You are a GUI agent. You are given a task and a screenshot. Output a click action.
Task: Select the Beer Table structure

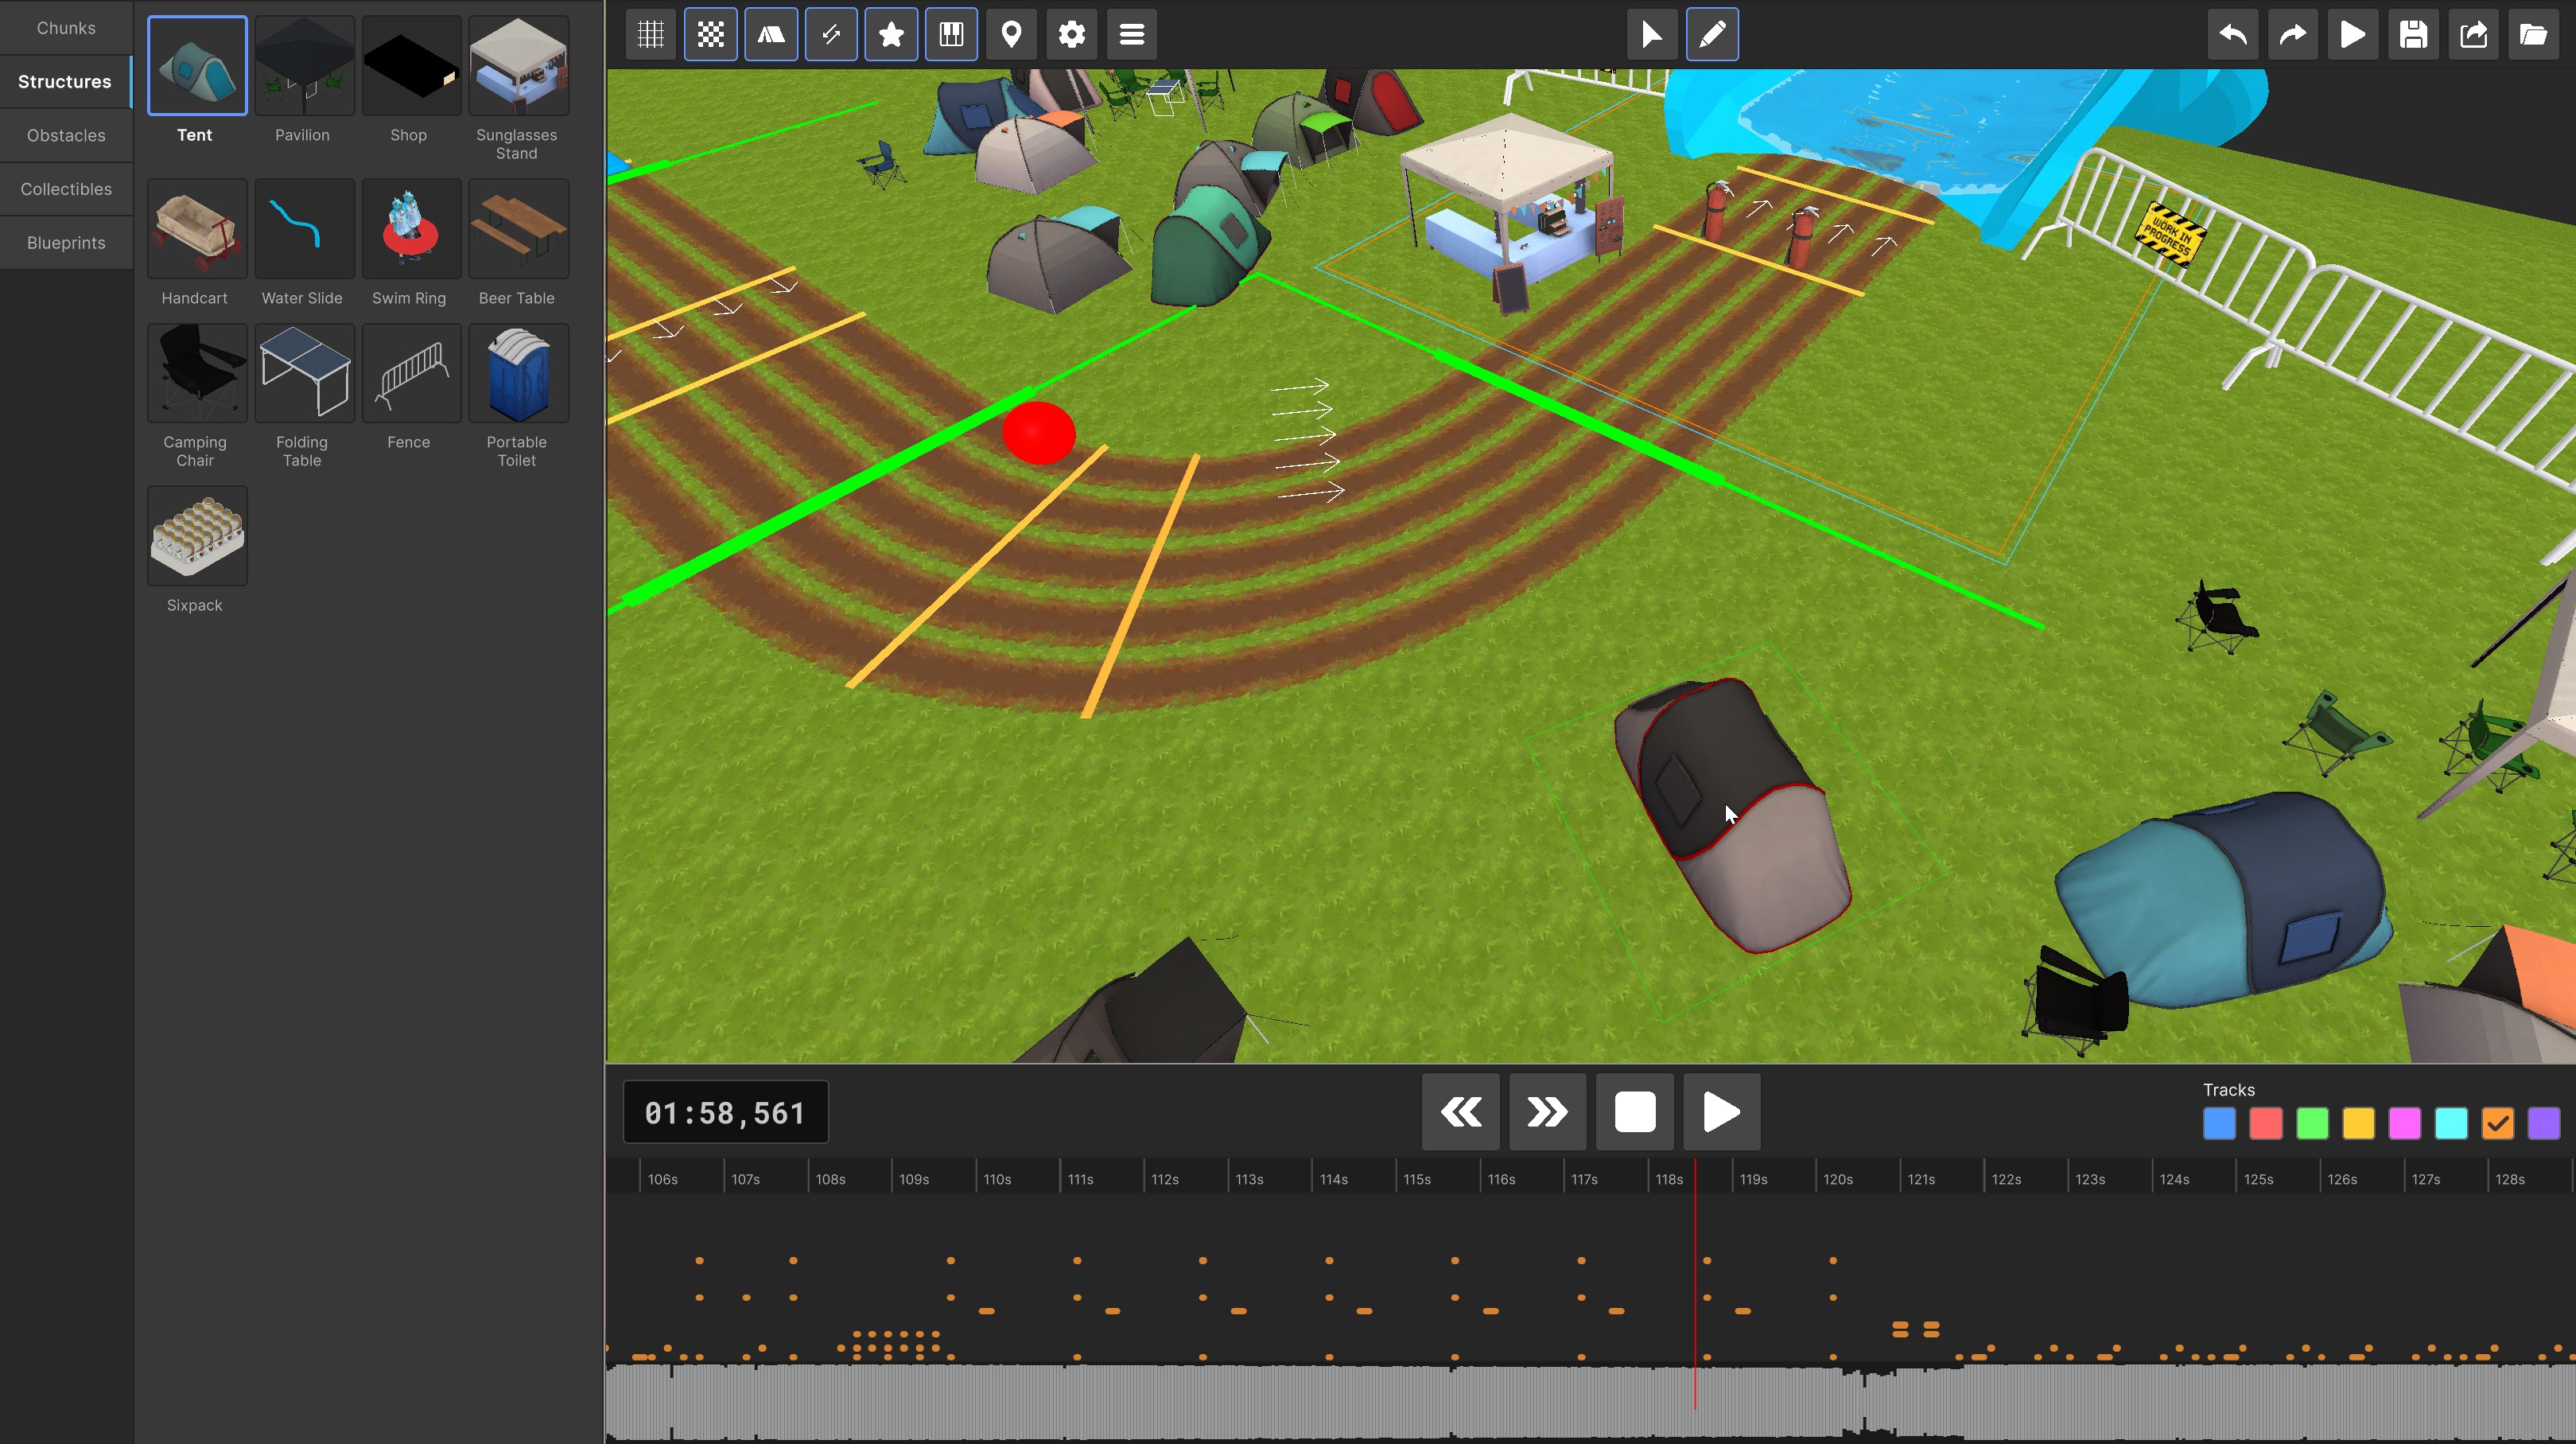(518, 229)
